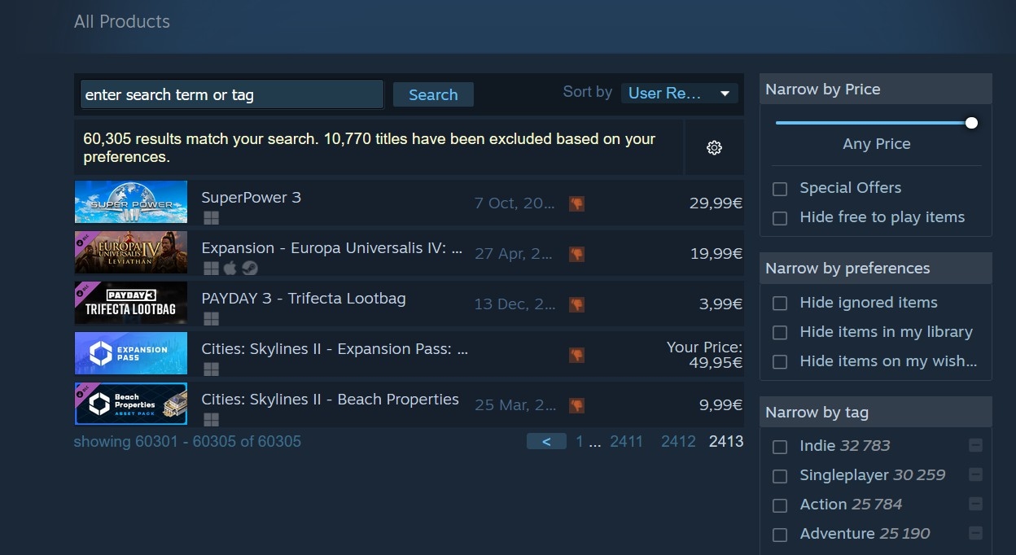Screen dimensions: 1016x555
Task: Click Apple platform icon under Europa Universalis
Action: pyautogui.click(x=230, y=269)
